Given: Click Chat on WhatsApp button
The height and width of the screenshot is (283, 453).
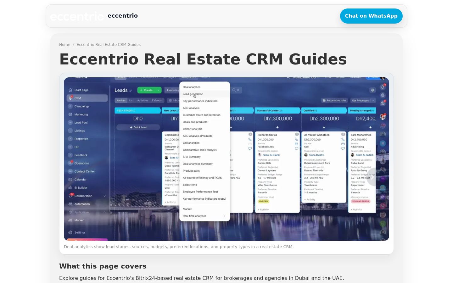Looking at the screenshot, I should click(371, 16).
